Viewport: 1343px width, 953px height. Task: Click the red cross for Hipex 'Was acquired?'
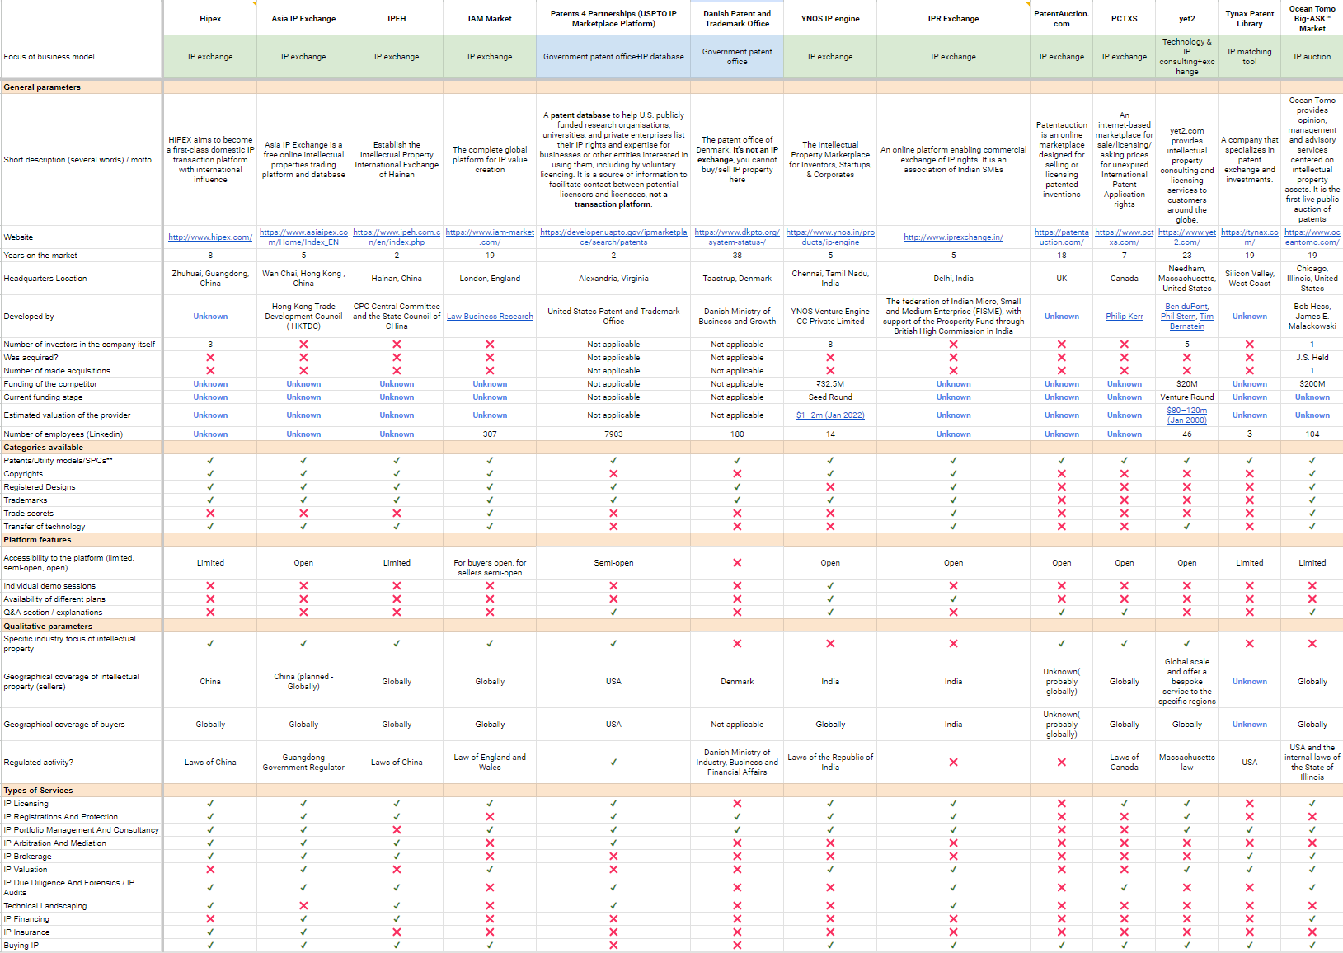pyautogui.click(x=210, y=358)
